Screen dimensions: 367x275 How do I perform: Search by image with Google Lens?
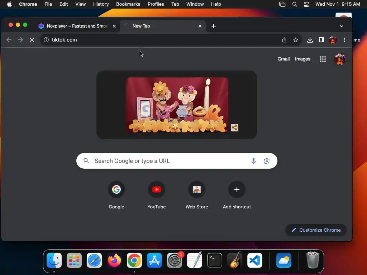(x=267, y=161)
